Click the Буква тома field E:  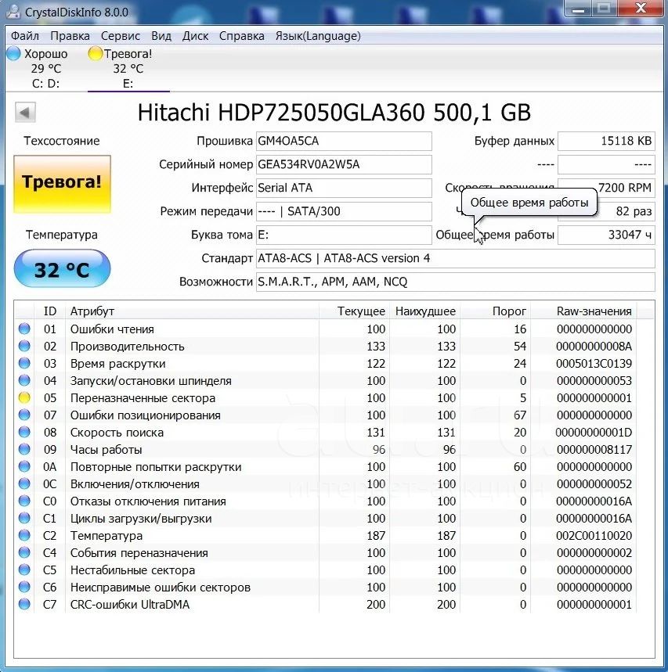pos(344,235)
